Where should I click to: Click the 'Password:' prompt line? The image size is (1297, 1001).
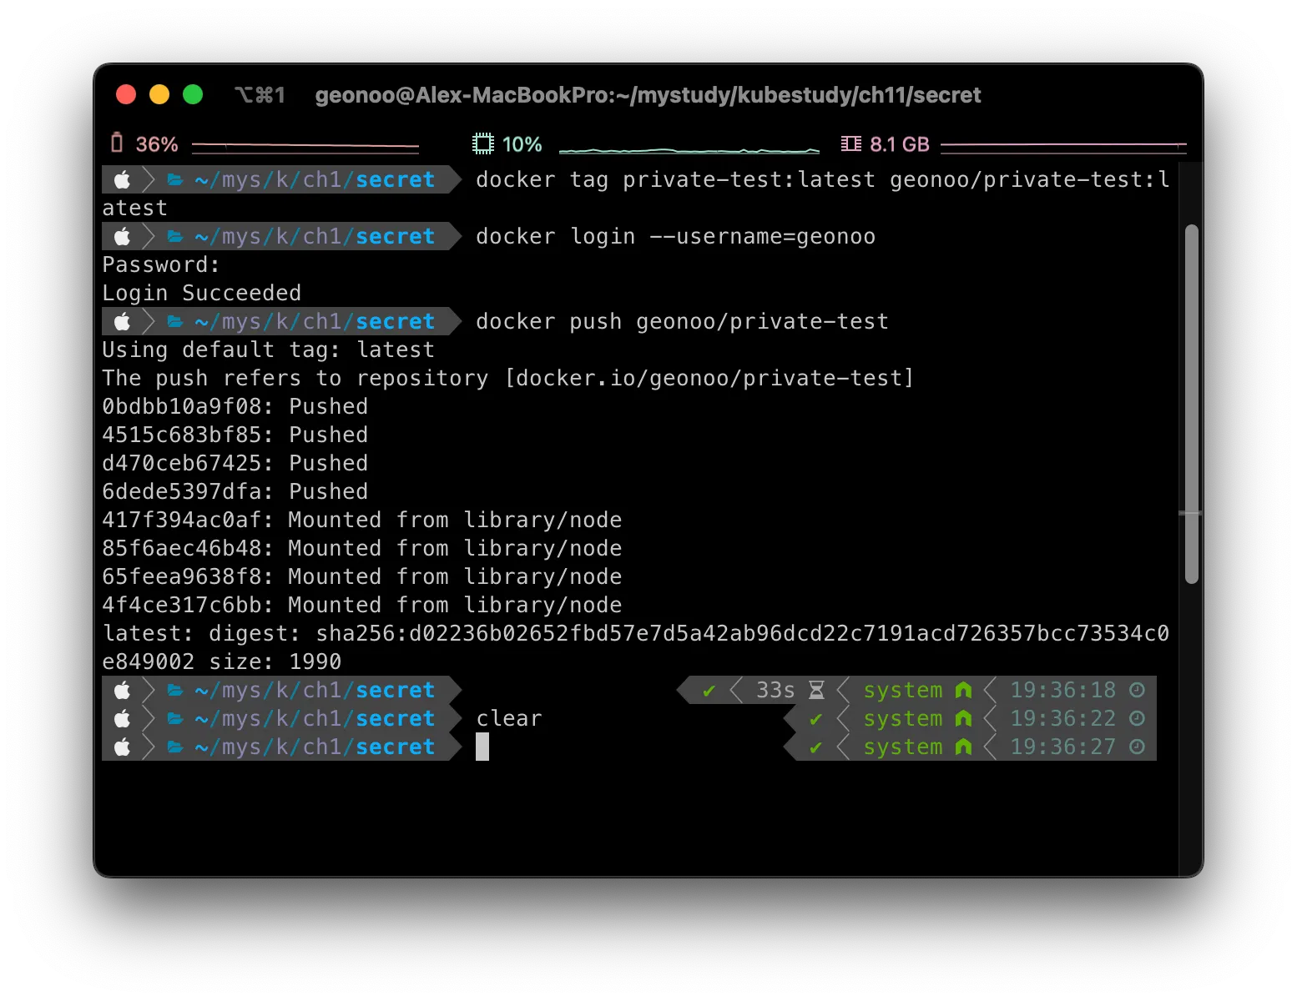pos(161,264)
